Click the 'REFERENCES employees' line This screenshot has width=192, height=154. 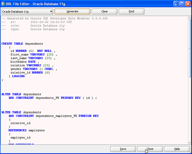[27, 130]
